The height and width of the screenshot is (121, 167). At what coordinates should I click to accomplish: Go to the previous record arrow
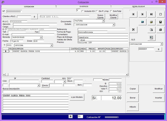[x=133, y=14]
